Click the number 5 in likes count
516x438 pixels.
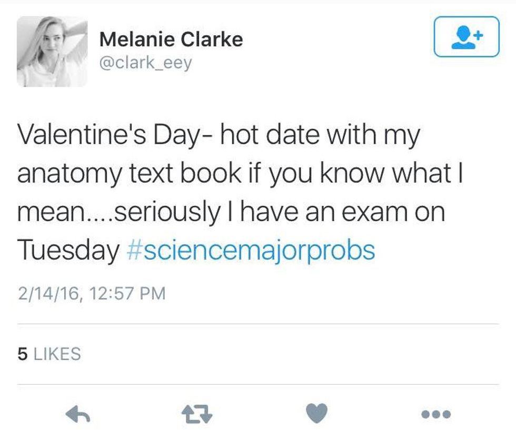coord(22,354)
